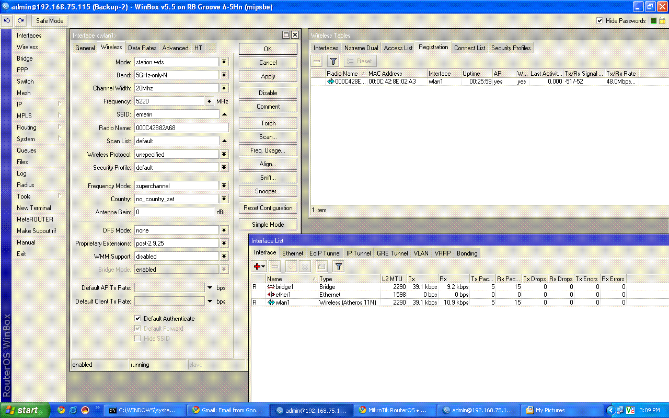Click the OK button
This screenshot has width=669, height=418.
[x=268, y=49]
